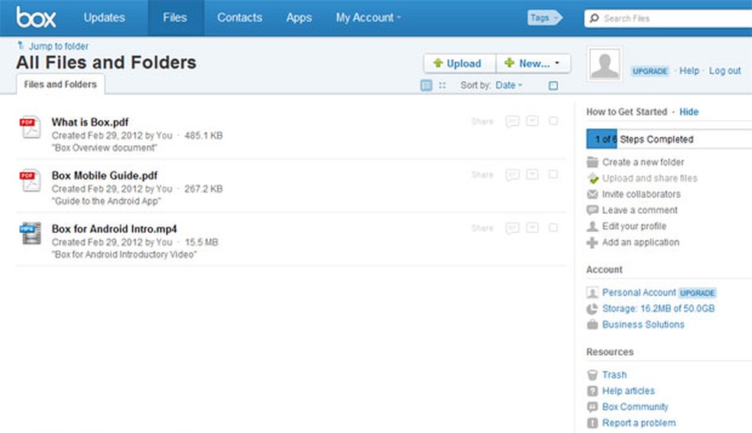Click the profile avatar picture
Viewport: 752px width, 433px height.
tap(605, 64)
